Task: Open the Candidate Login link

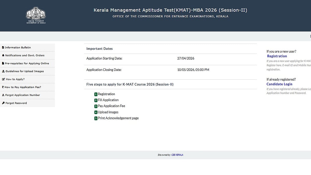Action: coord(279,84)
